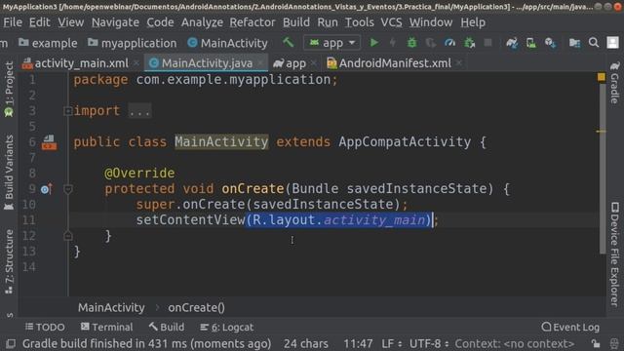Click the folded import ellipsis
This screenshot has height=351, width=624.
coord(139,111)
